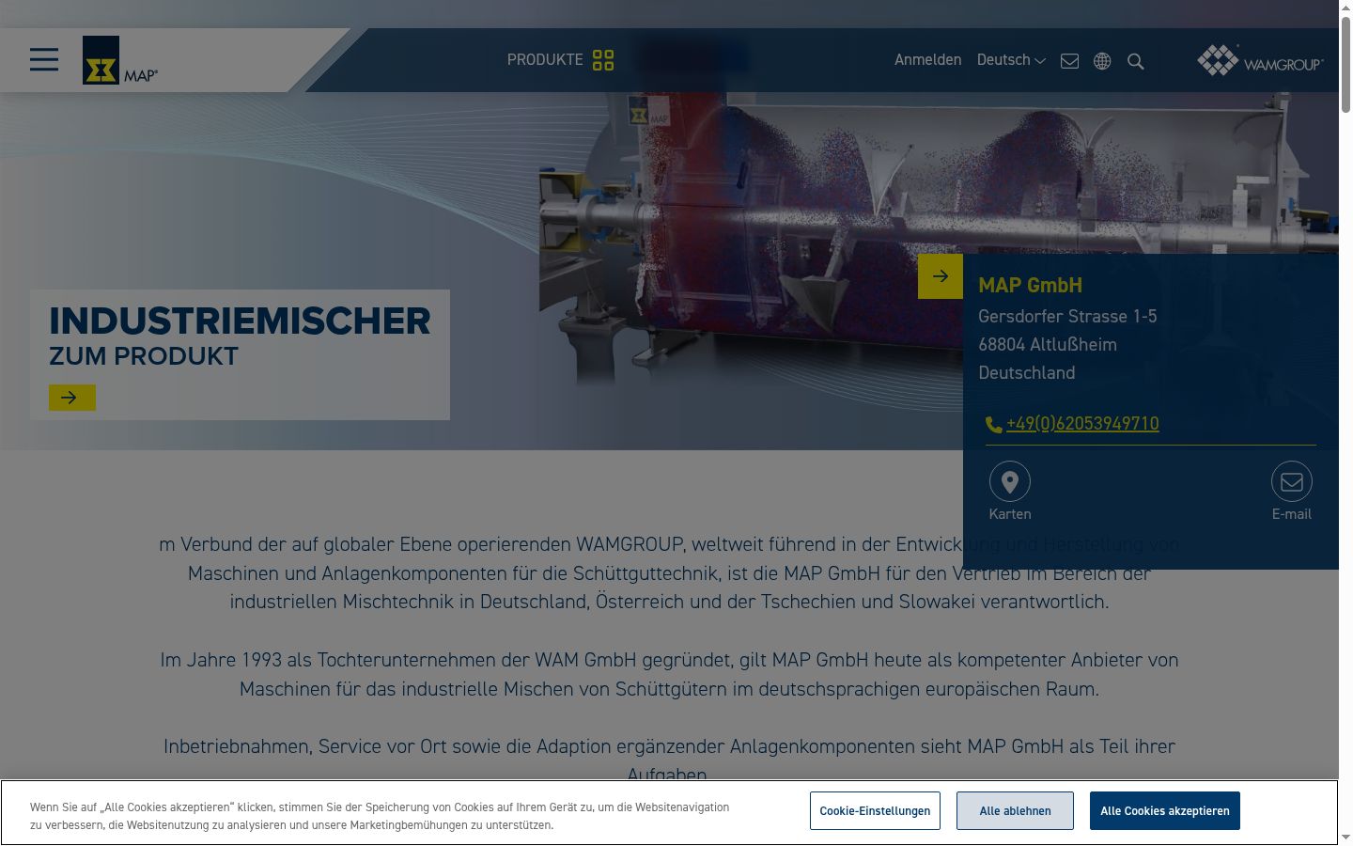1353x846 pixels.
Task: Click the globe icon in header
Action: pyautogui.click(x=1102, y=61)
